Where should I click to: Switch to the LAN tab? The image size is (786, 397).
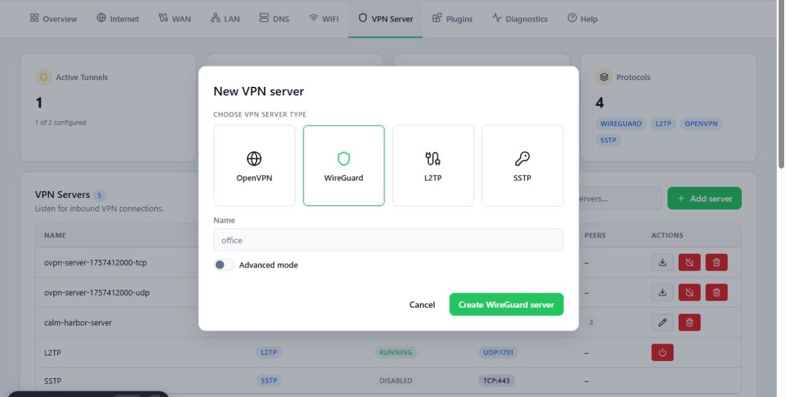click(x=226, y=19)
